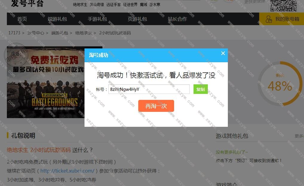Click the 逆水寒 top game link
Image resolution: width=304 pixels, height=186 pixels.
(x=154, y=4)
